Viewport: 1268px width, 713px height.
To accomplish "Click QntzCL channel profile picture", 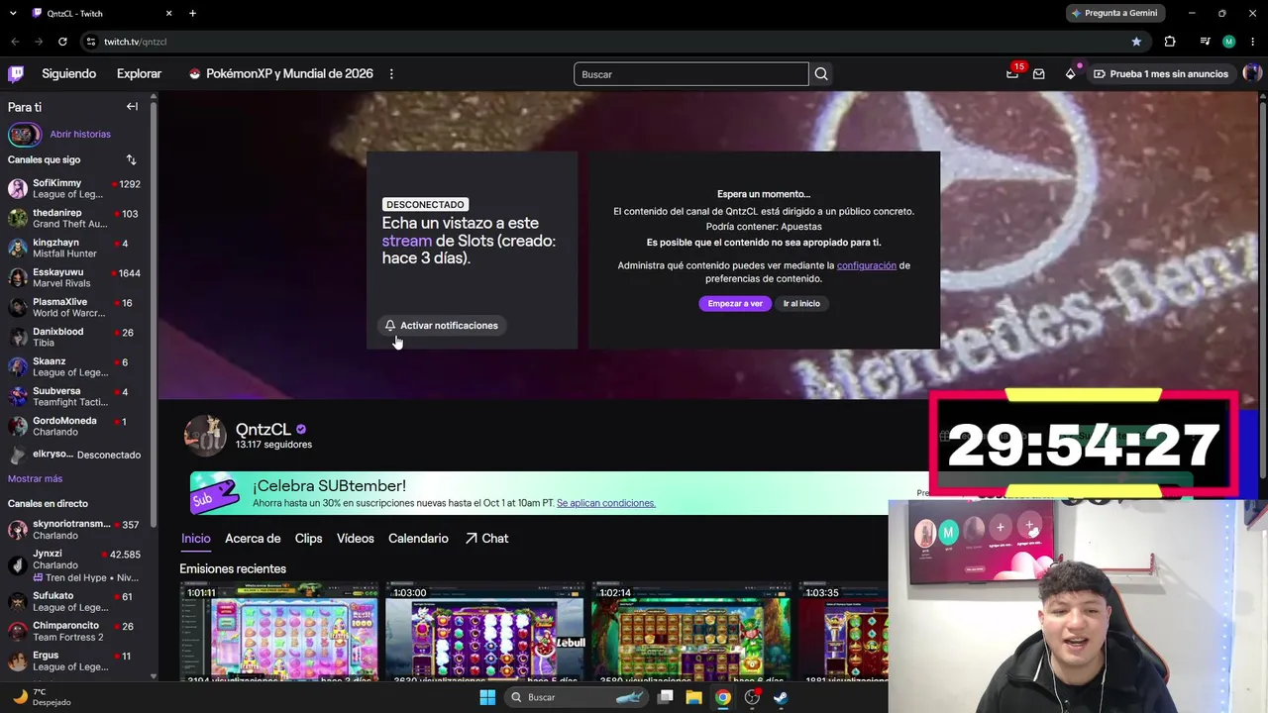I will 205,436.
